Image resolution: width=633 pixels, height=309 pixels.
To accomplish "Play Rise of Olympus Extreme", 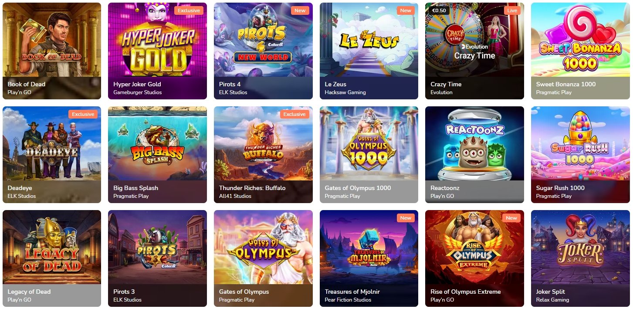I will pos(474,258).
